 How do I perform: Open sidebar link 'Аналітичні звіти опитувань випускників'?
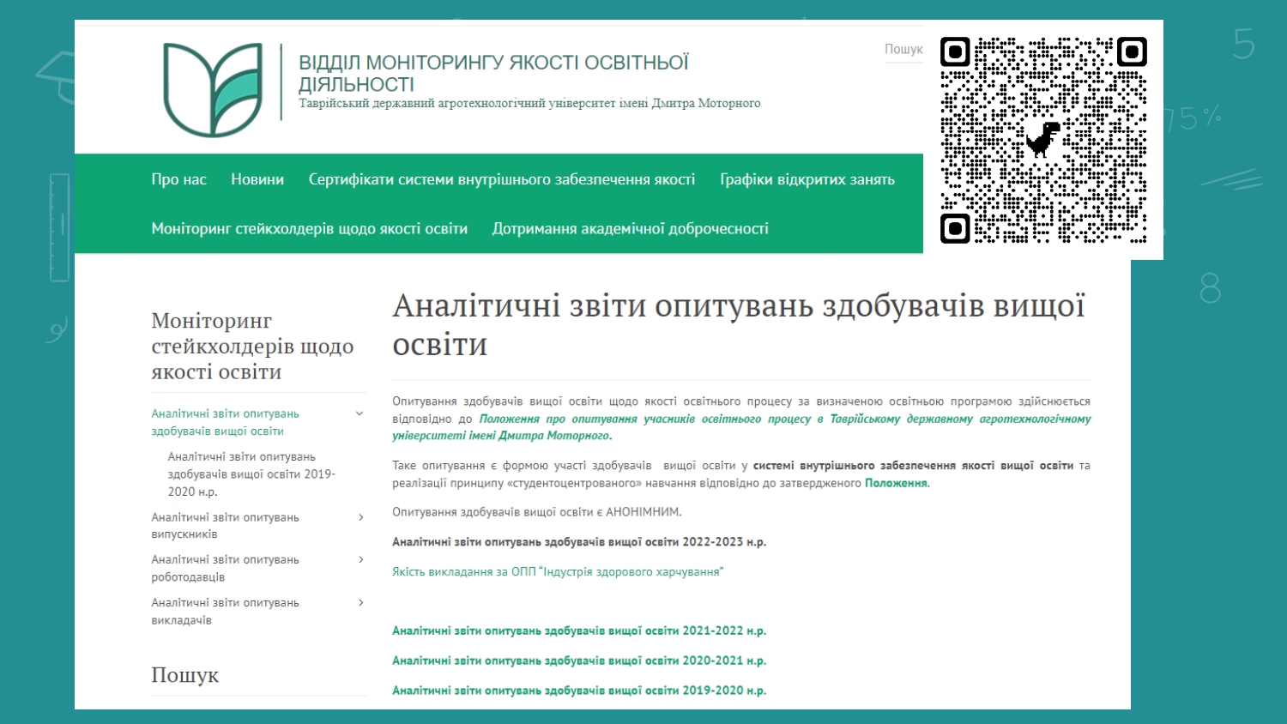pos(226,526)
